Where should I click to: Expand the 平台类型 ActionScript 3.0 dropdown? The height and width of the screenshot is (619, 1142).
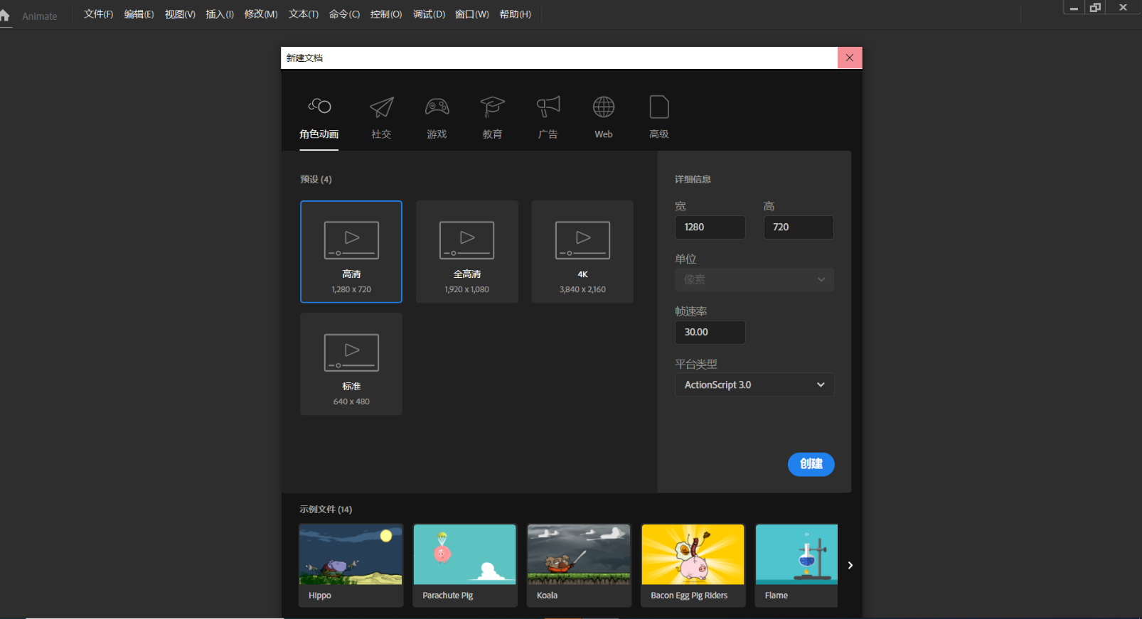[x=754, y=385]
